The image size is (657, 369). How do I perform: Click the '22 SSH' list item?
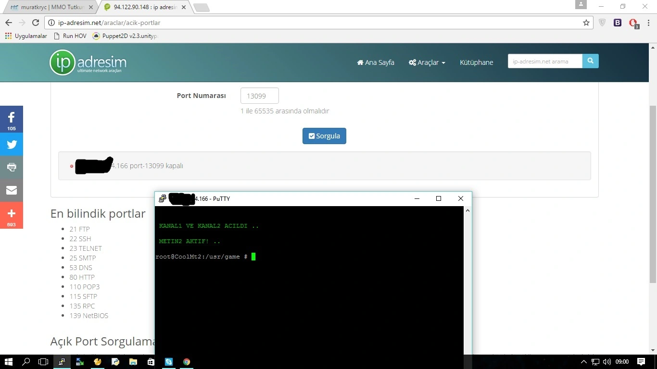(80, 239)
